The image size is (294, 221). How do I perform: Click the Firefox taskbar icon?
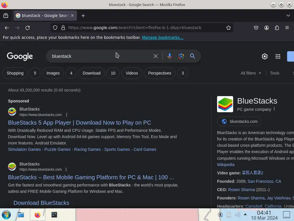click(38, 215)
